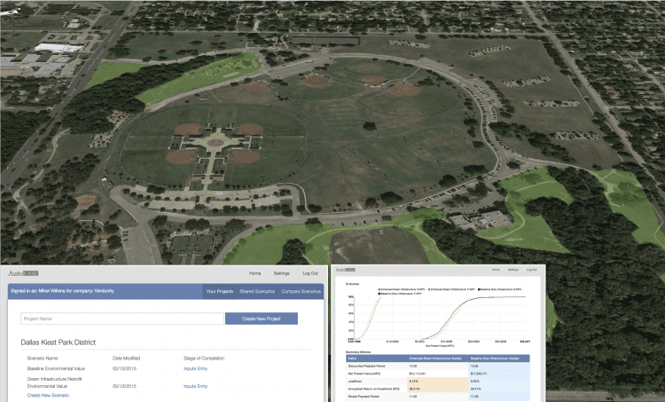Click Baseline Grey Infrastructure F-NPV legend dot
665x402 pixels.
pyautogui.click(x=379, y=293)
